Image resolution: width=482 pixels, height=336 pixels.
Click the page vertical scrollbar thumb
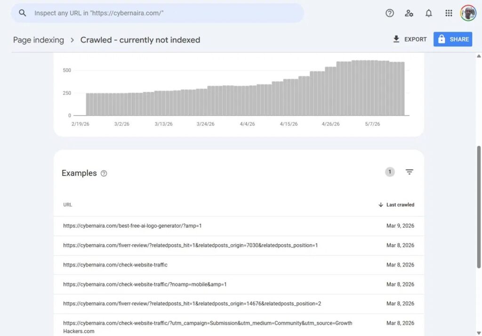pyautogui.click(x=479, y=207)
